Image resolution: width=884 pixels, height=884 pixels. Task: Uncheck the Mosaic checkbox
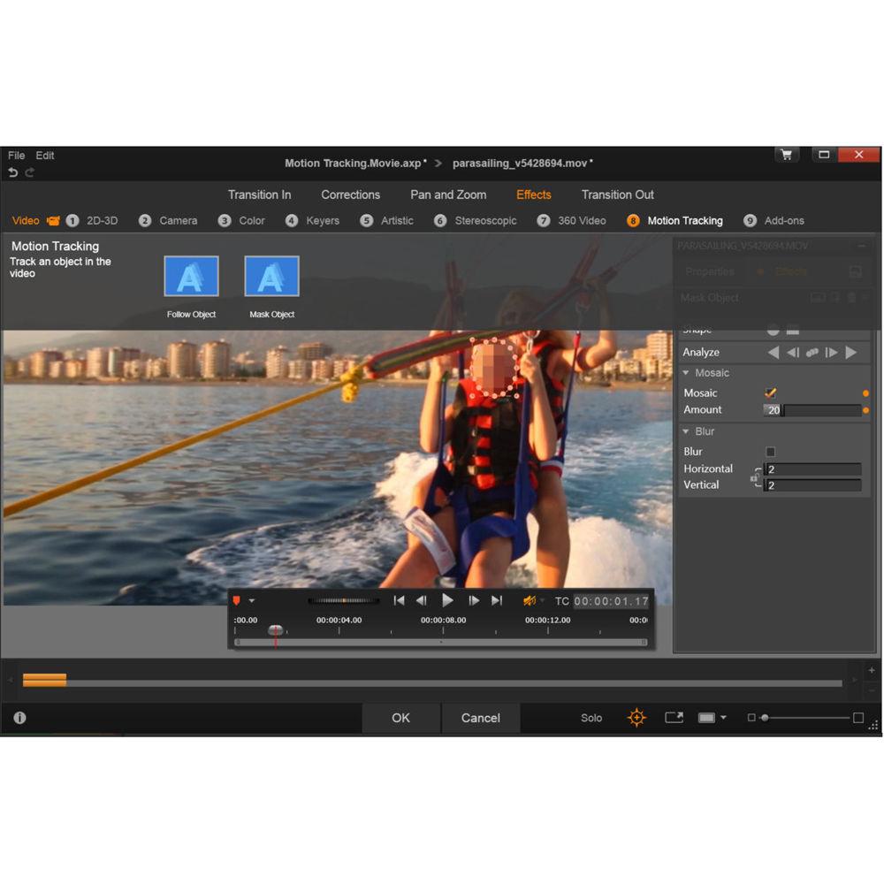[x=771, y=392]
